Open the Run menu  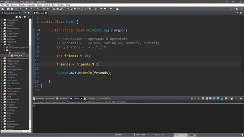54,5
